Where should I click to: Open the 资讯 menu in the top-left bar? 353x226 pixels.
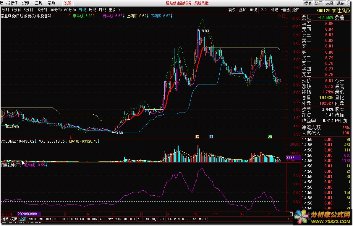[x=26, y=3]
